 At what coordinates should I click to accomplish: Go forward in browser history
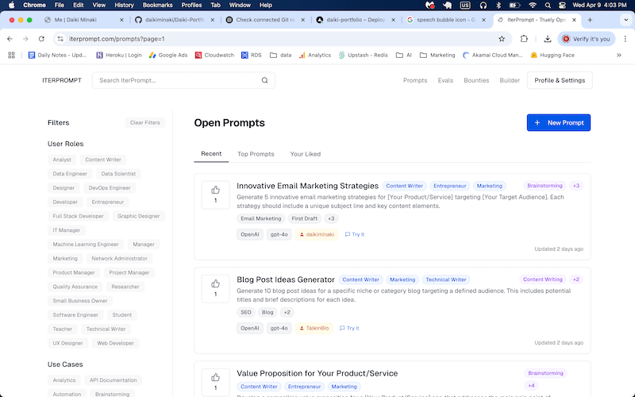(x=25, y=39)
